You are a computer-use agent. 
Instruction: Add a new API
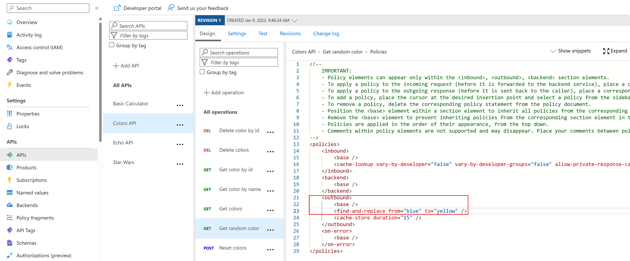(126, 66)
